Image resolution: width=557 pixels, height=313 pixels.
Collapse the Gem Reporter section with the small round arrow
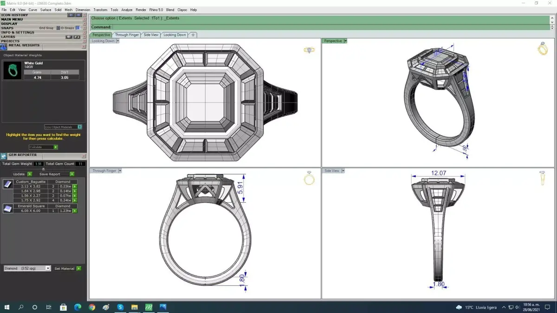(x=43, y=169)
